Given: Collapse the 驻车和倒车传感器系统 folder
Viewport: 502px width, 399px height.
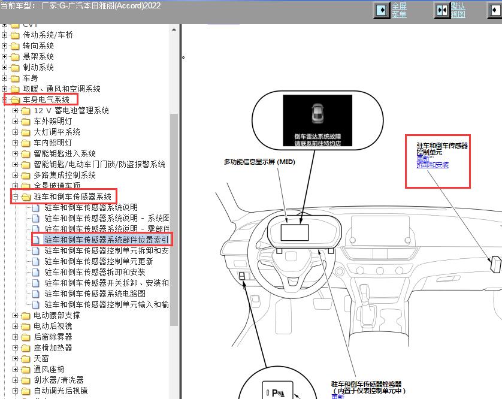Looking at the screenshot, I should tap(15, 197).
